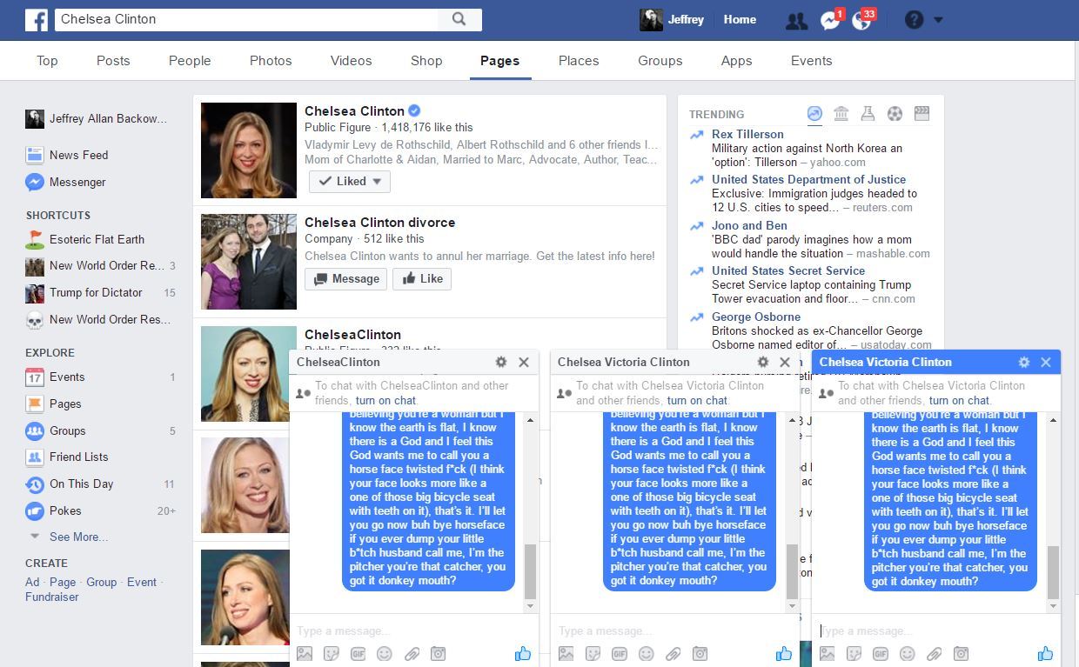Switch to the Places tab

pos(579,61)
